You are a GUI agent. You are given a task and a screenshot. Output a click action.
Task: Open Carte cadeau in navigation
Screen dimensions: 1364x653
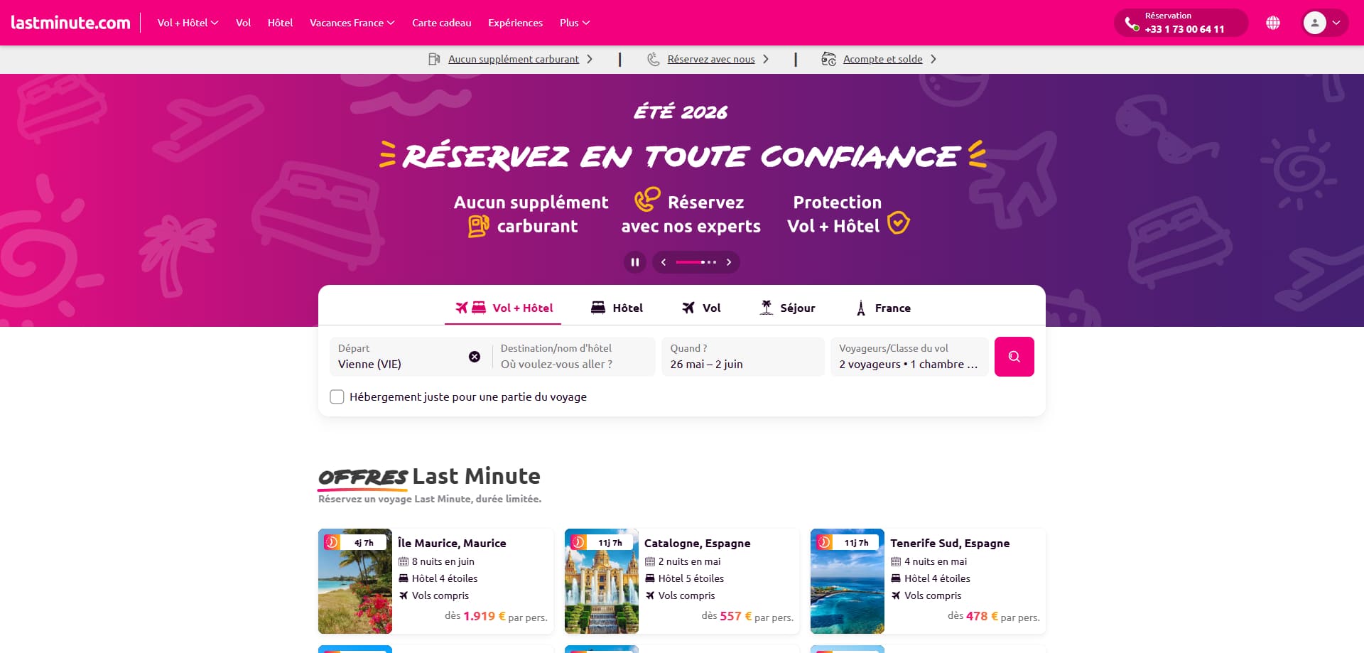tap(441, 23)
